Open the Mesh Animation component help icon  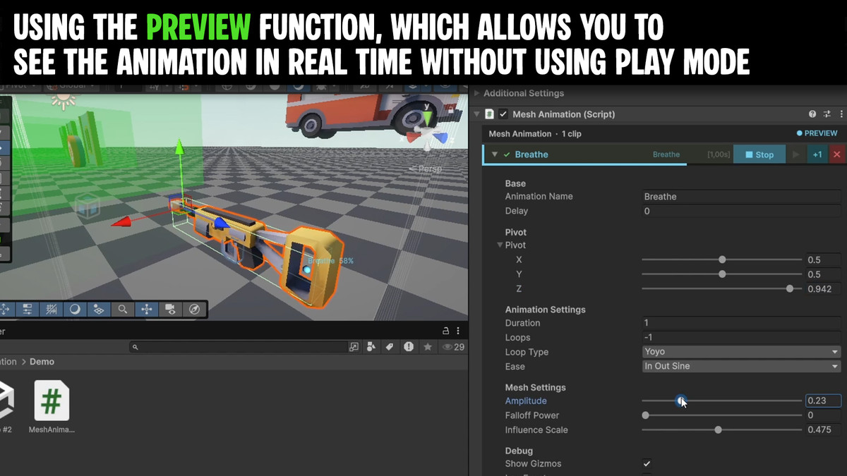pos(812,114)
